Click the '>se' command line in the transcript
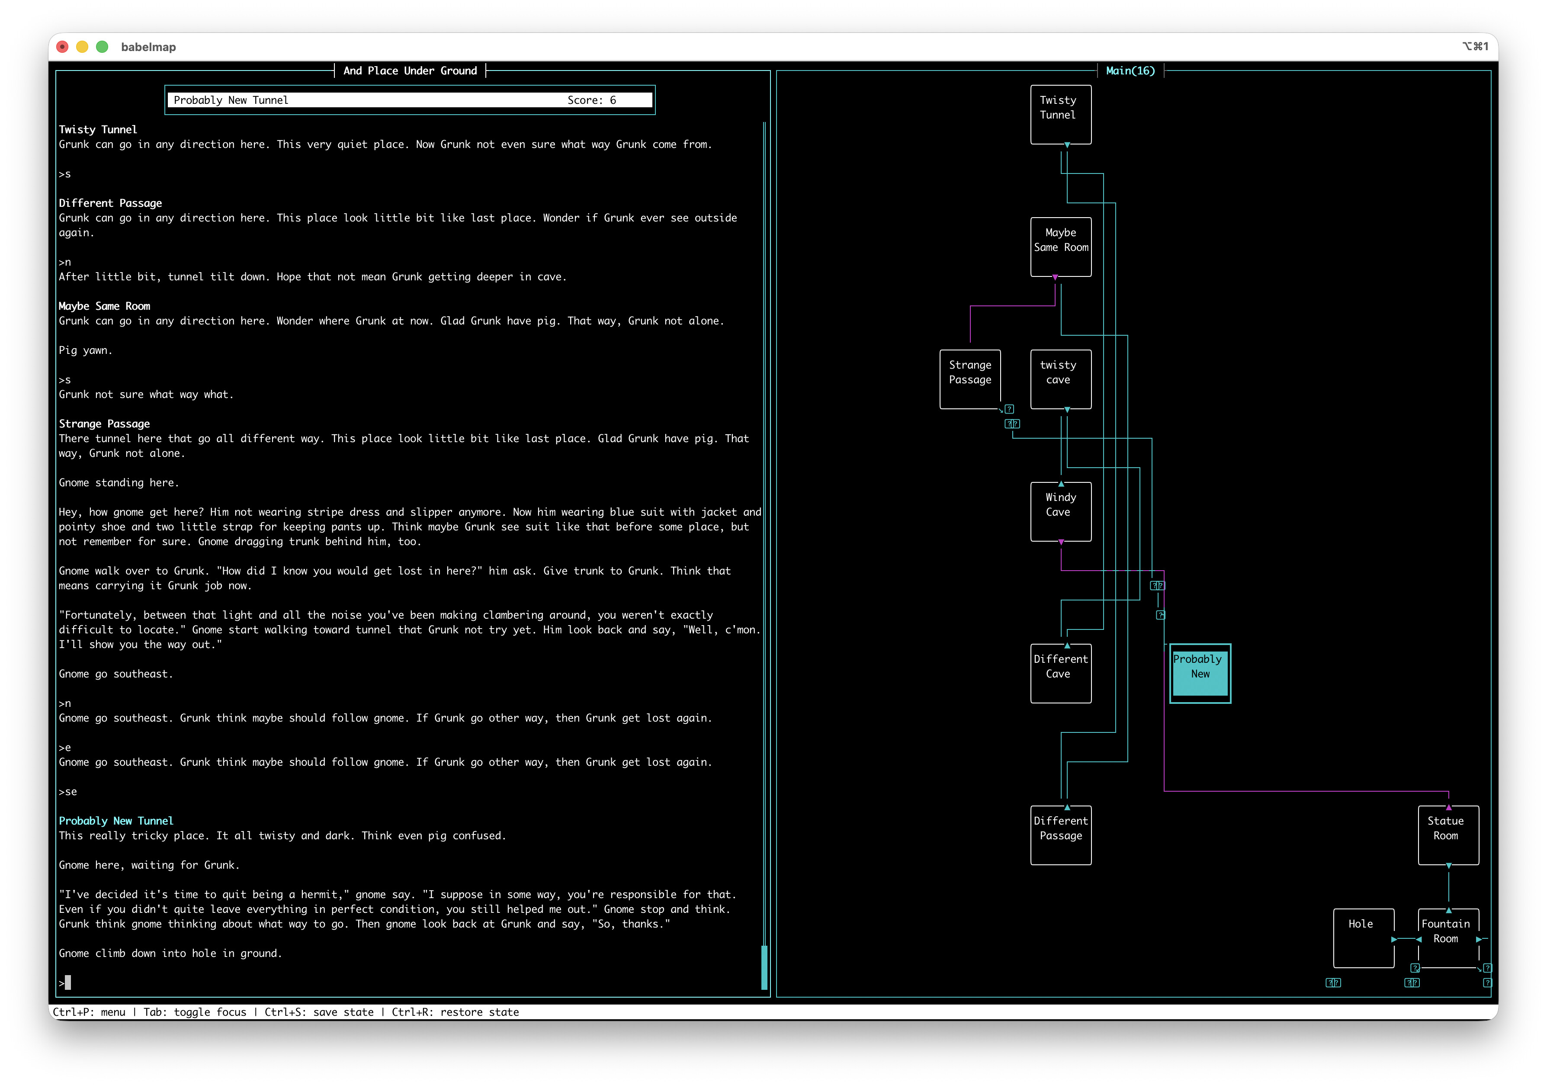Viewport: 1547px width, 1085px height. pos(67,791)
